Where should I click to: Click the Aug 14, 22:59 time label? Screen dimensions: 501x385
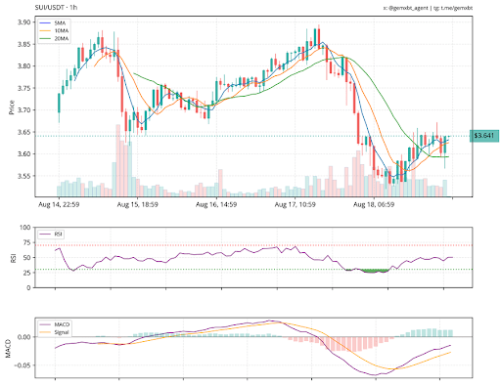click(59, 205)
